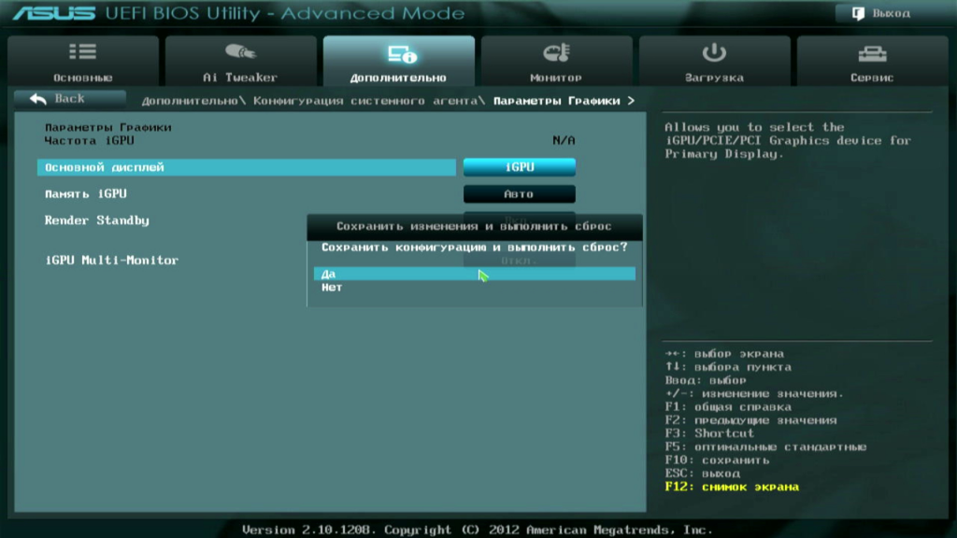Switch to the Основные tab label
Screen dimensions: 957x538
pyautogui.click(x=82, y=78)
